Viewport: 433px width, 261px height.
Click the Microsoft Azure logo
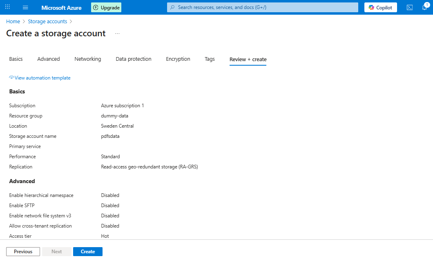point(61,7)
